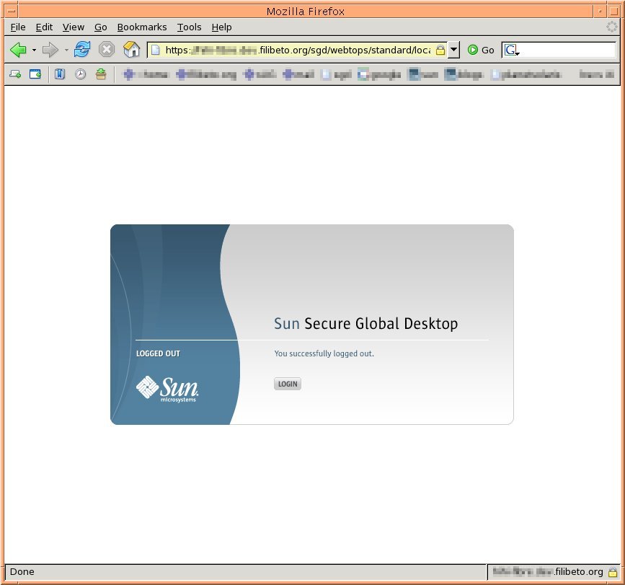625x585 pixels.
Task: Open the back history dropdown arrow
Action: tap(34, 50)
